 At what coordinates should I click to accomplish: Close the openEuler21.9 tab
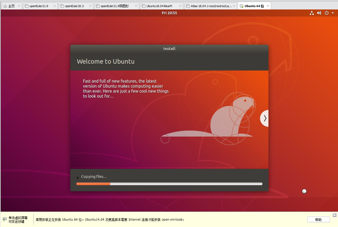click(x=55, y=6)
